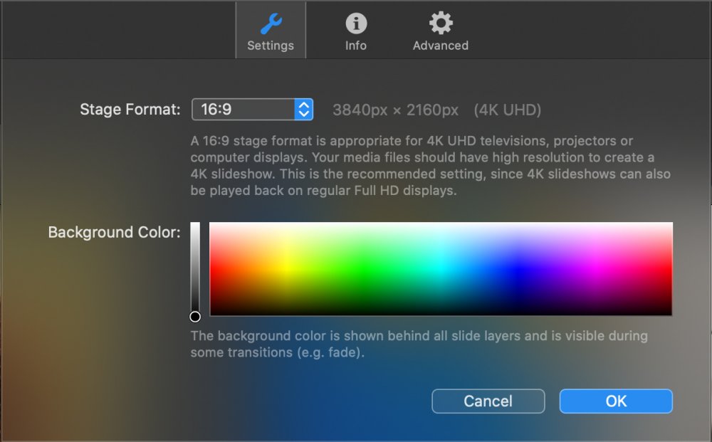Open the Stage Format 16:9 dropdown
Screen dimensions: 712x442
coord(253,110)
